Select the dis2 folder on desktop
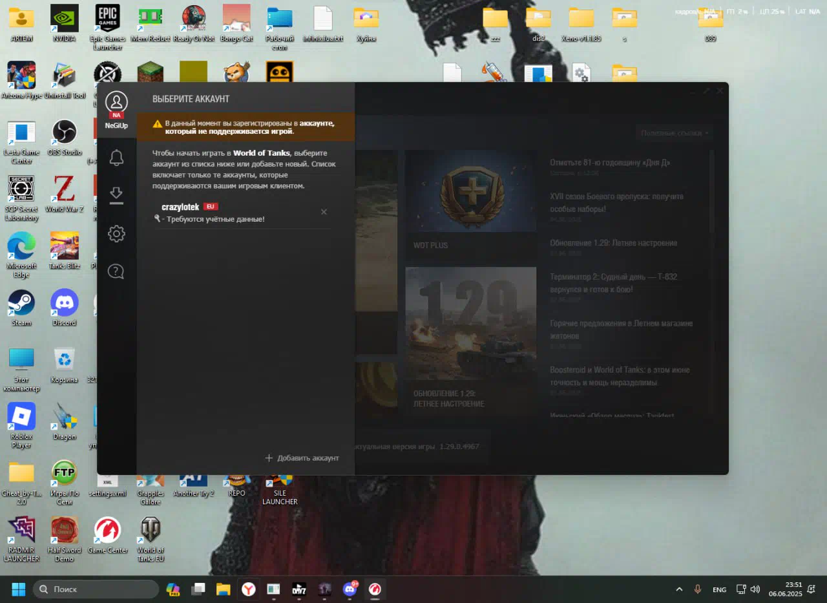The height and width of the screenshot is (603, 827). 538,25
